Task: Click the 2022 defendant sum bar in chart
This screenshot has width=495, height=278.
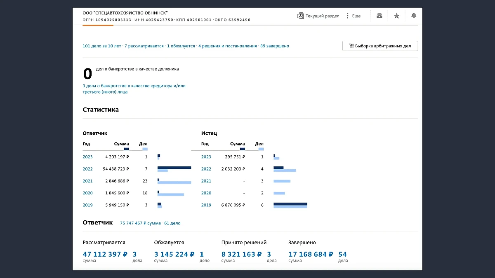Action: [174, 168]
